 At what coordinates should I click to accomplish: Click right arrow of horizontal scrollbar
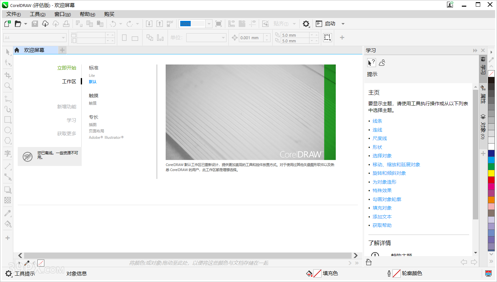pyautogui.click(x=355, y=255)
